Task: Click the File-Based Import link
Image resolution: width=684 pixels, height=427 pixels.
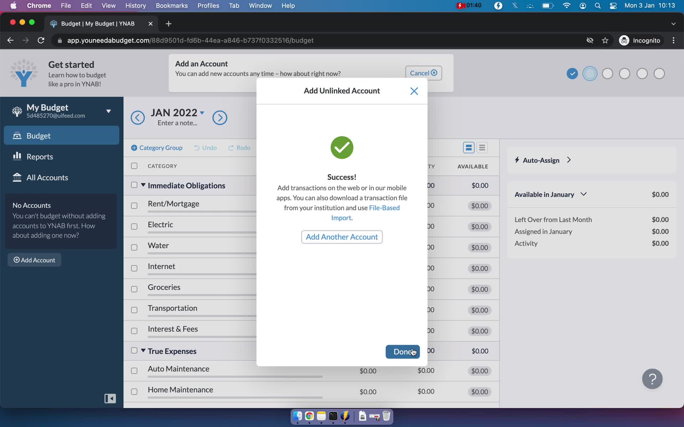Action: point(366,212)
